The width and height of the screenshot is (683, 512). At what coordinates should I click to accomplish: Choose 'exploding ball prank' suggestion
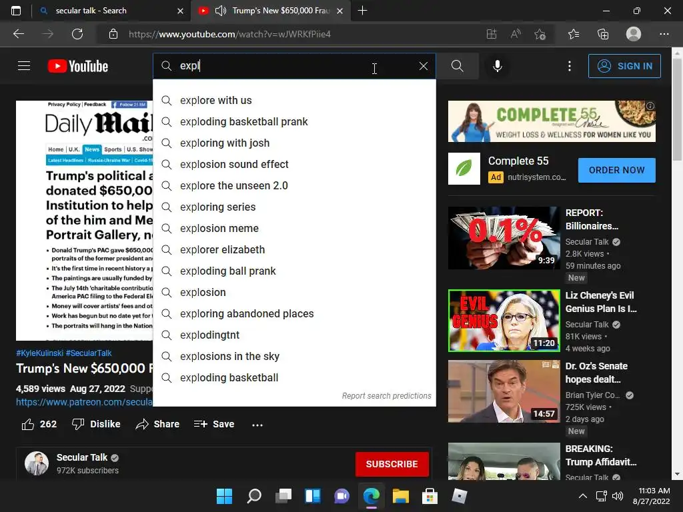tap(294, 271)
